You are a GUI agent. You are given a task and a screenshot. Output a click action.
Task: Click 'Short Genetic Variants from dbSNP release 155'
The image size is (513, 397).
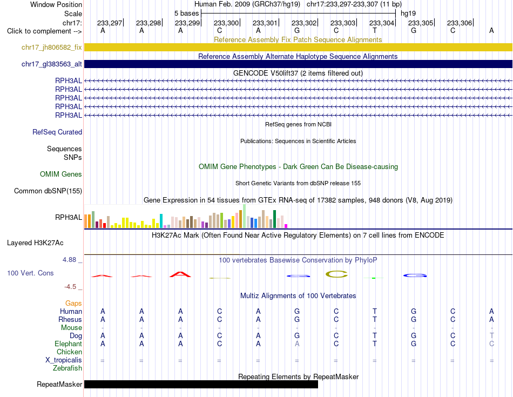(298, 183)
